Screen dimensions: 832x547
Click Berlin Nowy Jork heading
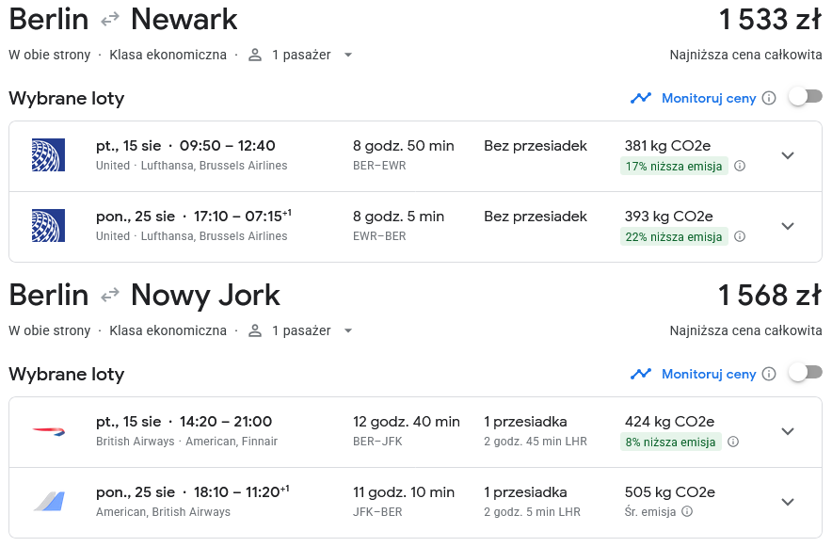[x=144, y=296]
